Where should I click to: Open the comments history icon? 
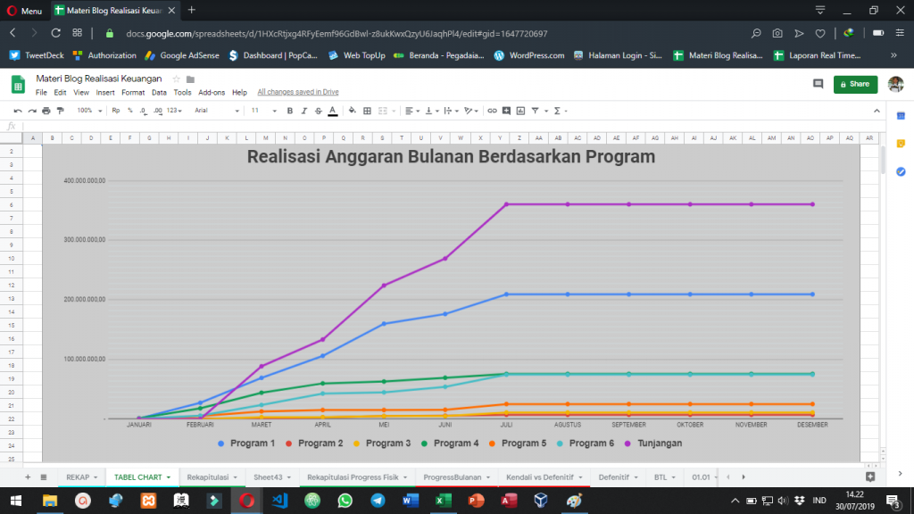coord(818,84)
